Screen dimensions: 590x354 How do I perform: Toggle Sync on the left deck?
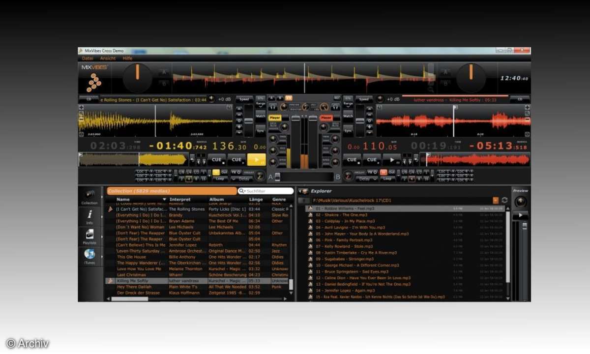[x=261, y=131]
